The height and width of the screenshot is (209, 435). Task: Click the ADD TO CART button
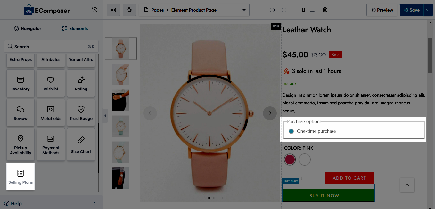349,178
